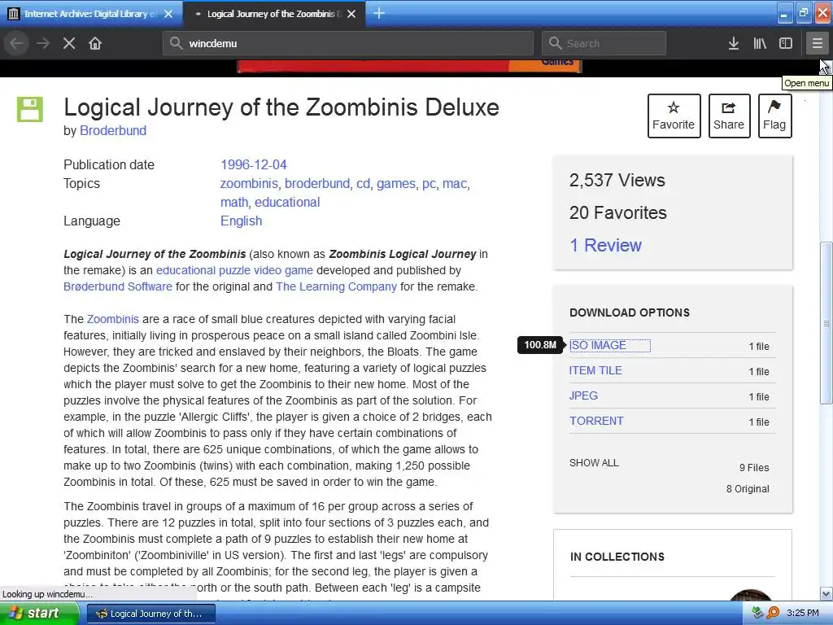Click the magnifier icon in system tray
The width and height of the screenshot is (833, 625).
click(773, 613)
